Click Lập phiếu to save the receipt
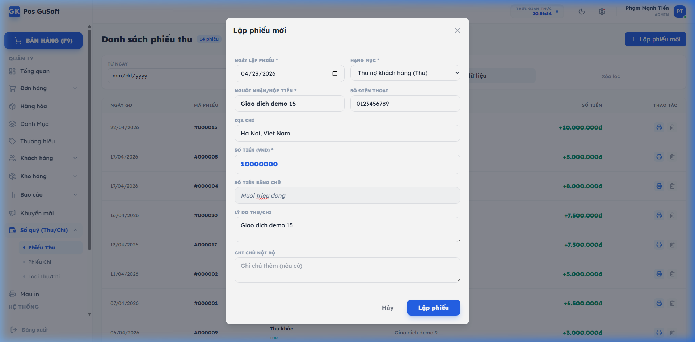695x342 pixels. (x=433, y=308)
